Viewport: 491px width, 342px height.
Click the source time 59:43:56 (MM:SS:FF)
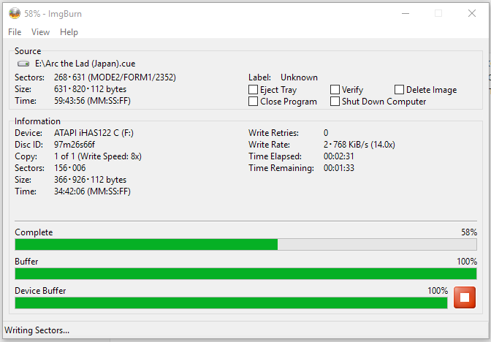[92, 101]
